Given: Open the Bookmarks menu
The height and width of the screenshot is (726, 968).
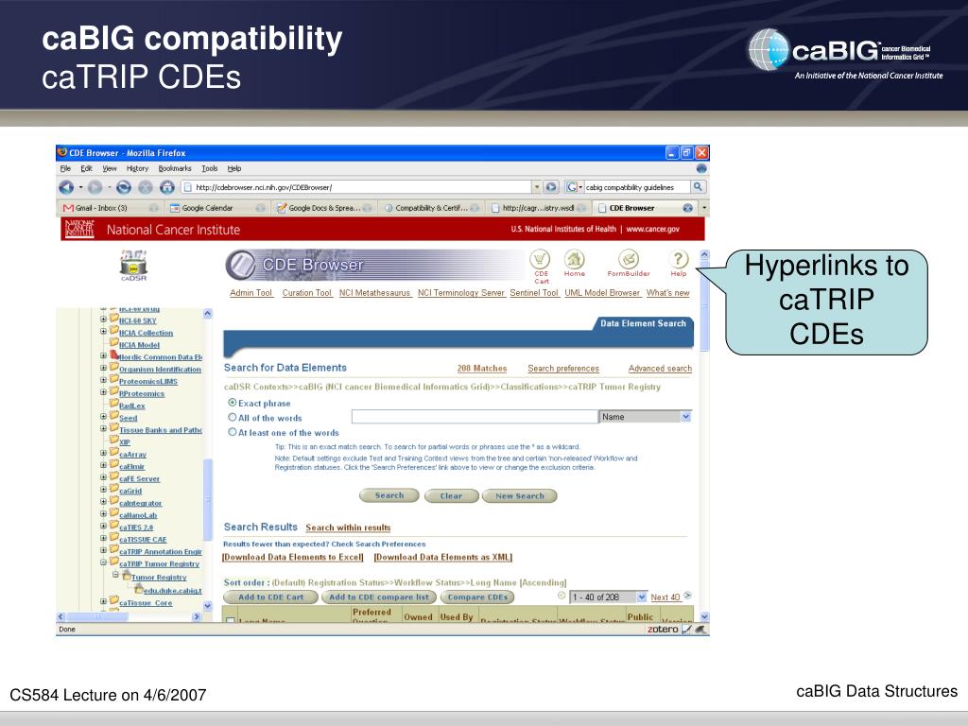Looking at the screenshot, I should [x=175, y=168].
